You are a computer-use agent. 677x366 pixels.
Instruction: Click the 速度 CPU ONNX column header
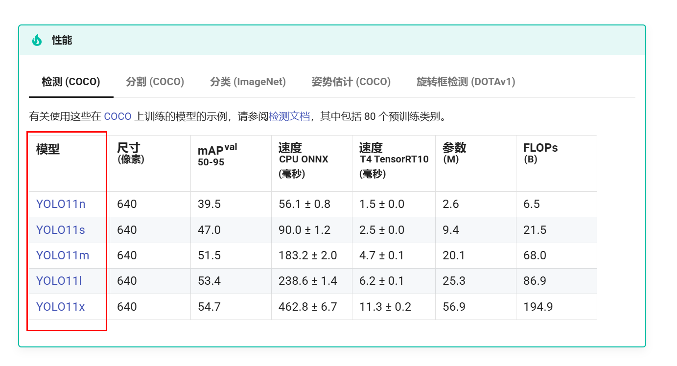coord(303,160)
